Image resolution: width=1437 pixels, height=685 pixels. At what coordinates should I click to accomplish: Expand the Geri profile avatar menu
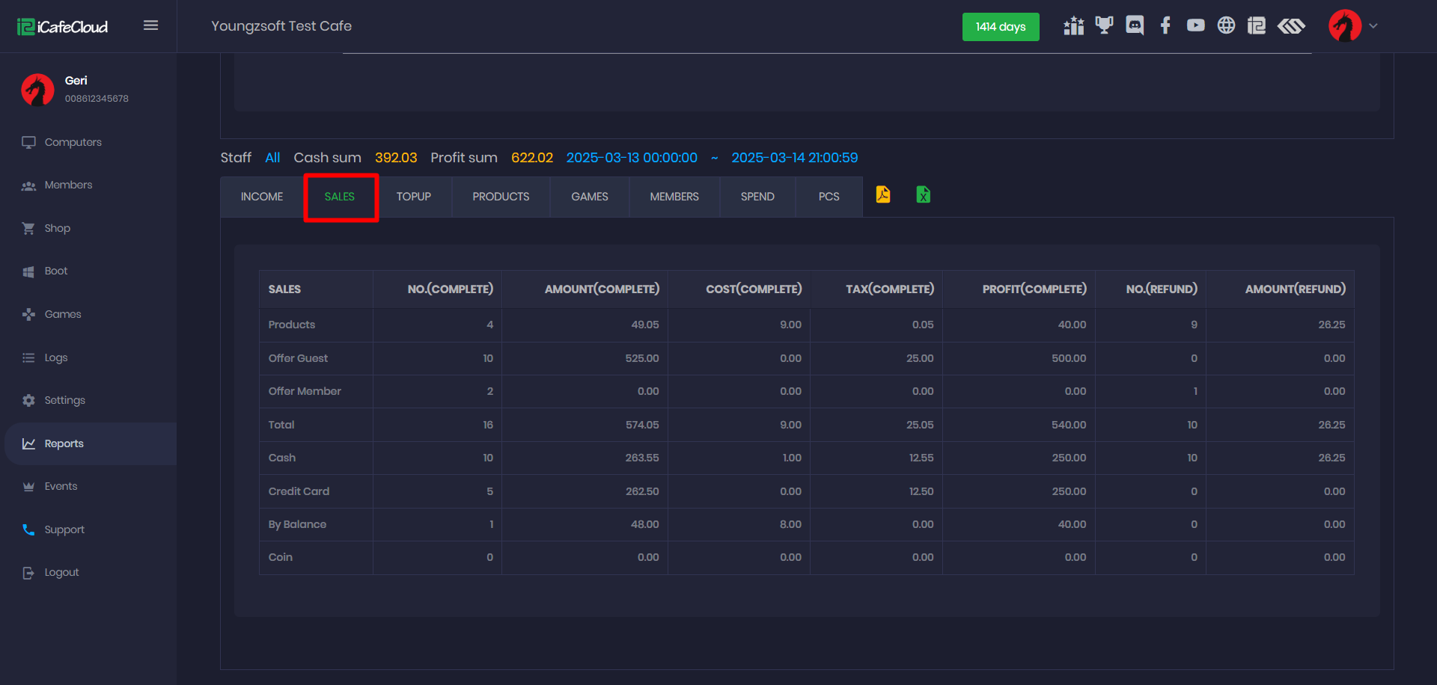pyautogui.click(x=37, y=90)
